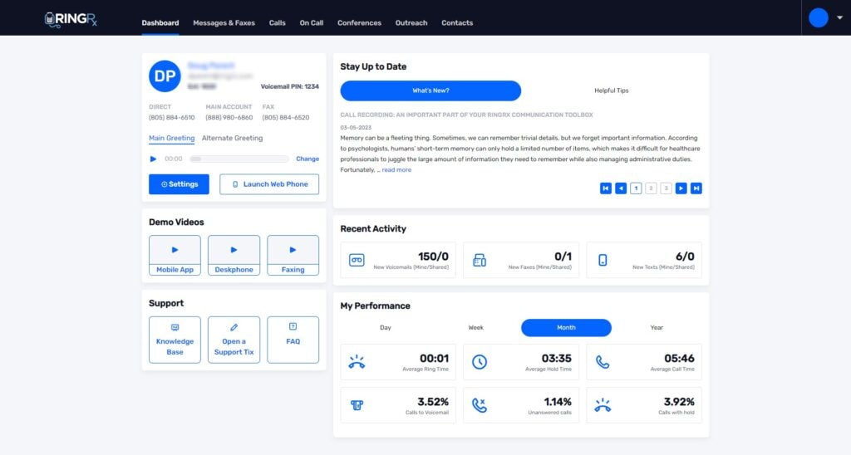Open the article's read more link
The height and width of the screenshot is (455, 851).
[396, 170]
